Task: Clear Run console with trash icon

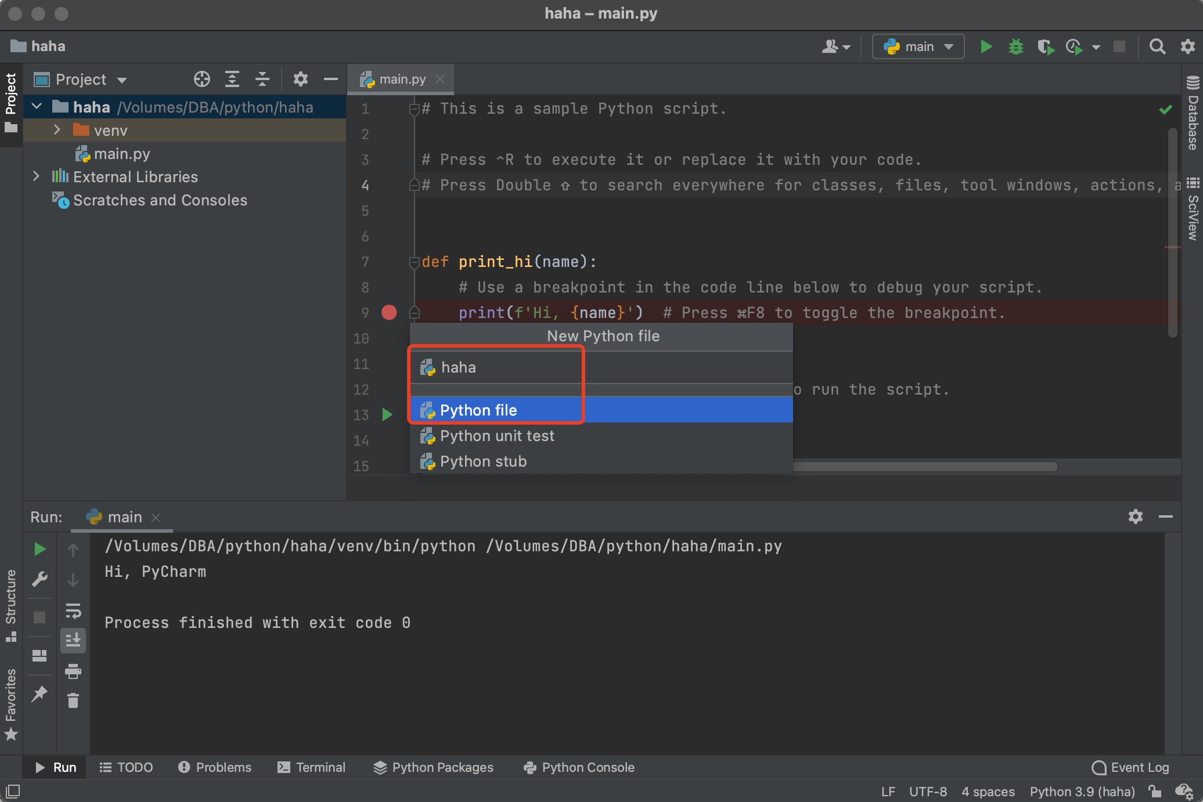Action: coord(73,701)
